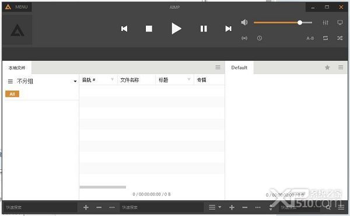
Task: Toggle shuffle playback mode
Action: [x=339, y=38]
